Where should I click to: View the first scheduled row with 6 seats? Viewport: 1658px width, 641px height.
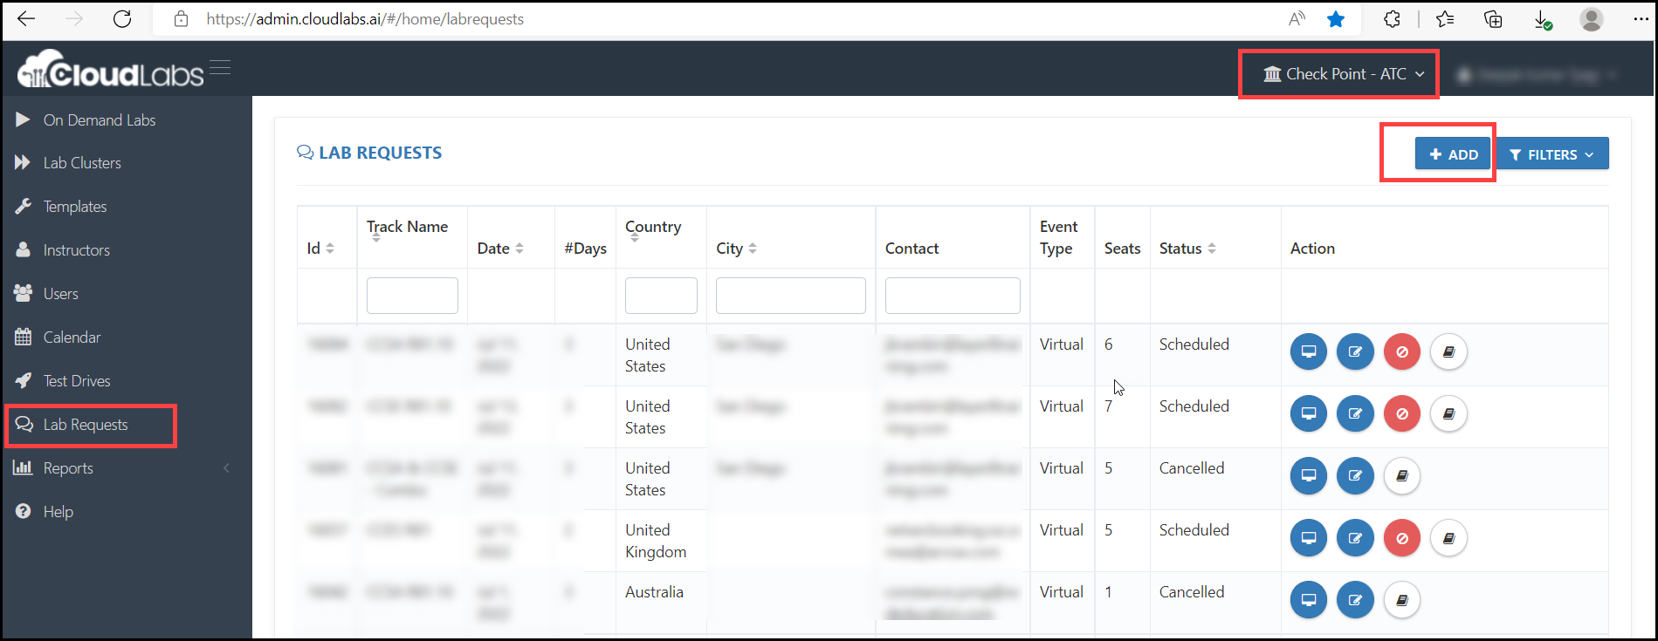pyautogui.click(x=1309, y=351)
